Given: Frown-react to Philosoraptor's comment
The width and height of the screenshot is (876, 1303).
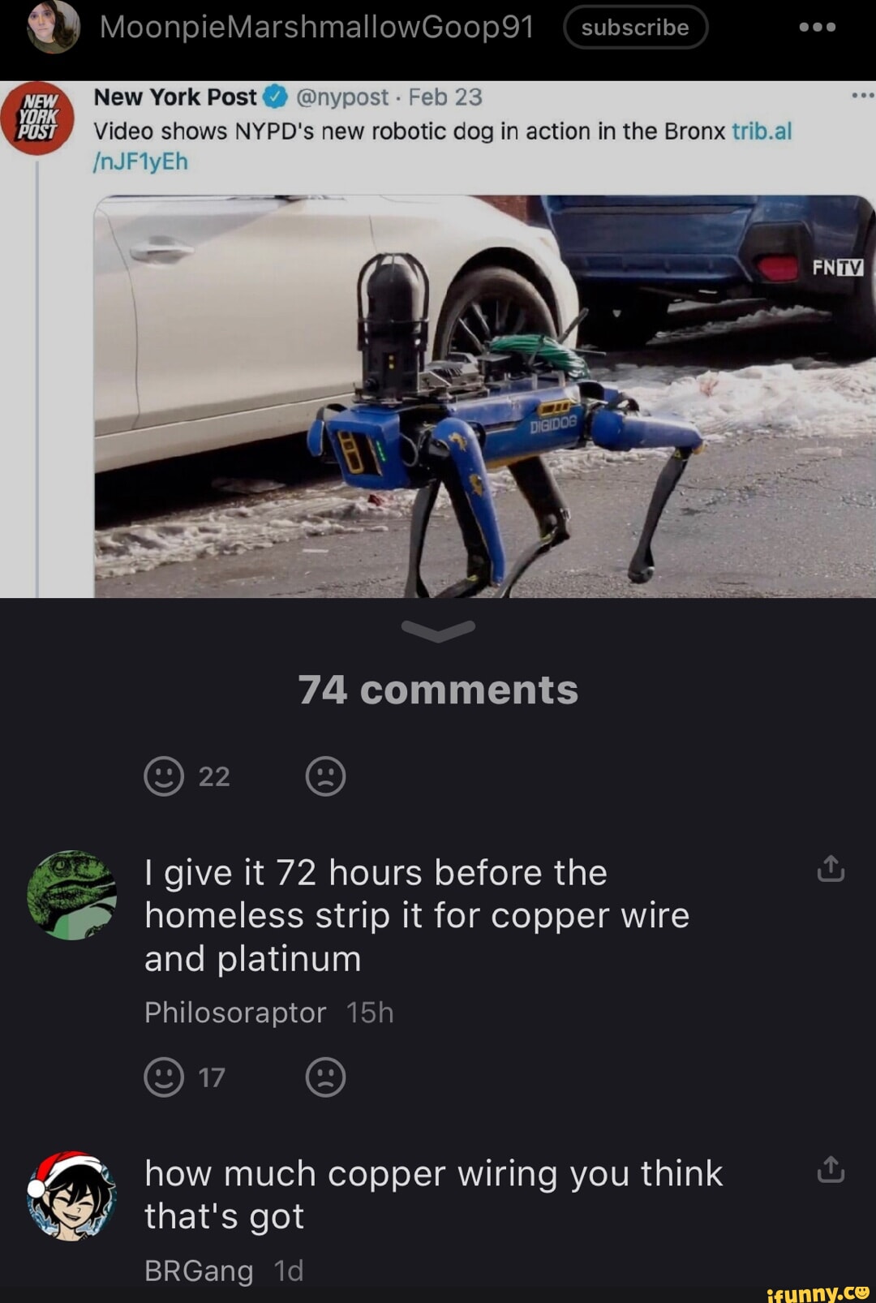Looking at the screenshot, I should (x=325, y=1077).
